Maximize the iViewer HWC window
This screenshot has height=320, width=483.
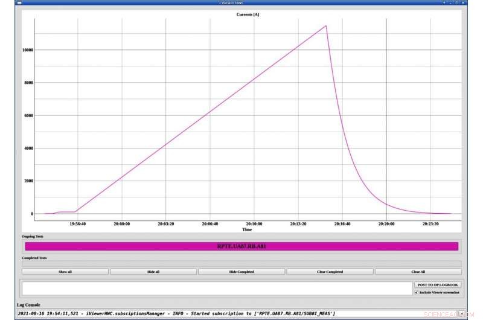457,3
